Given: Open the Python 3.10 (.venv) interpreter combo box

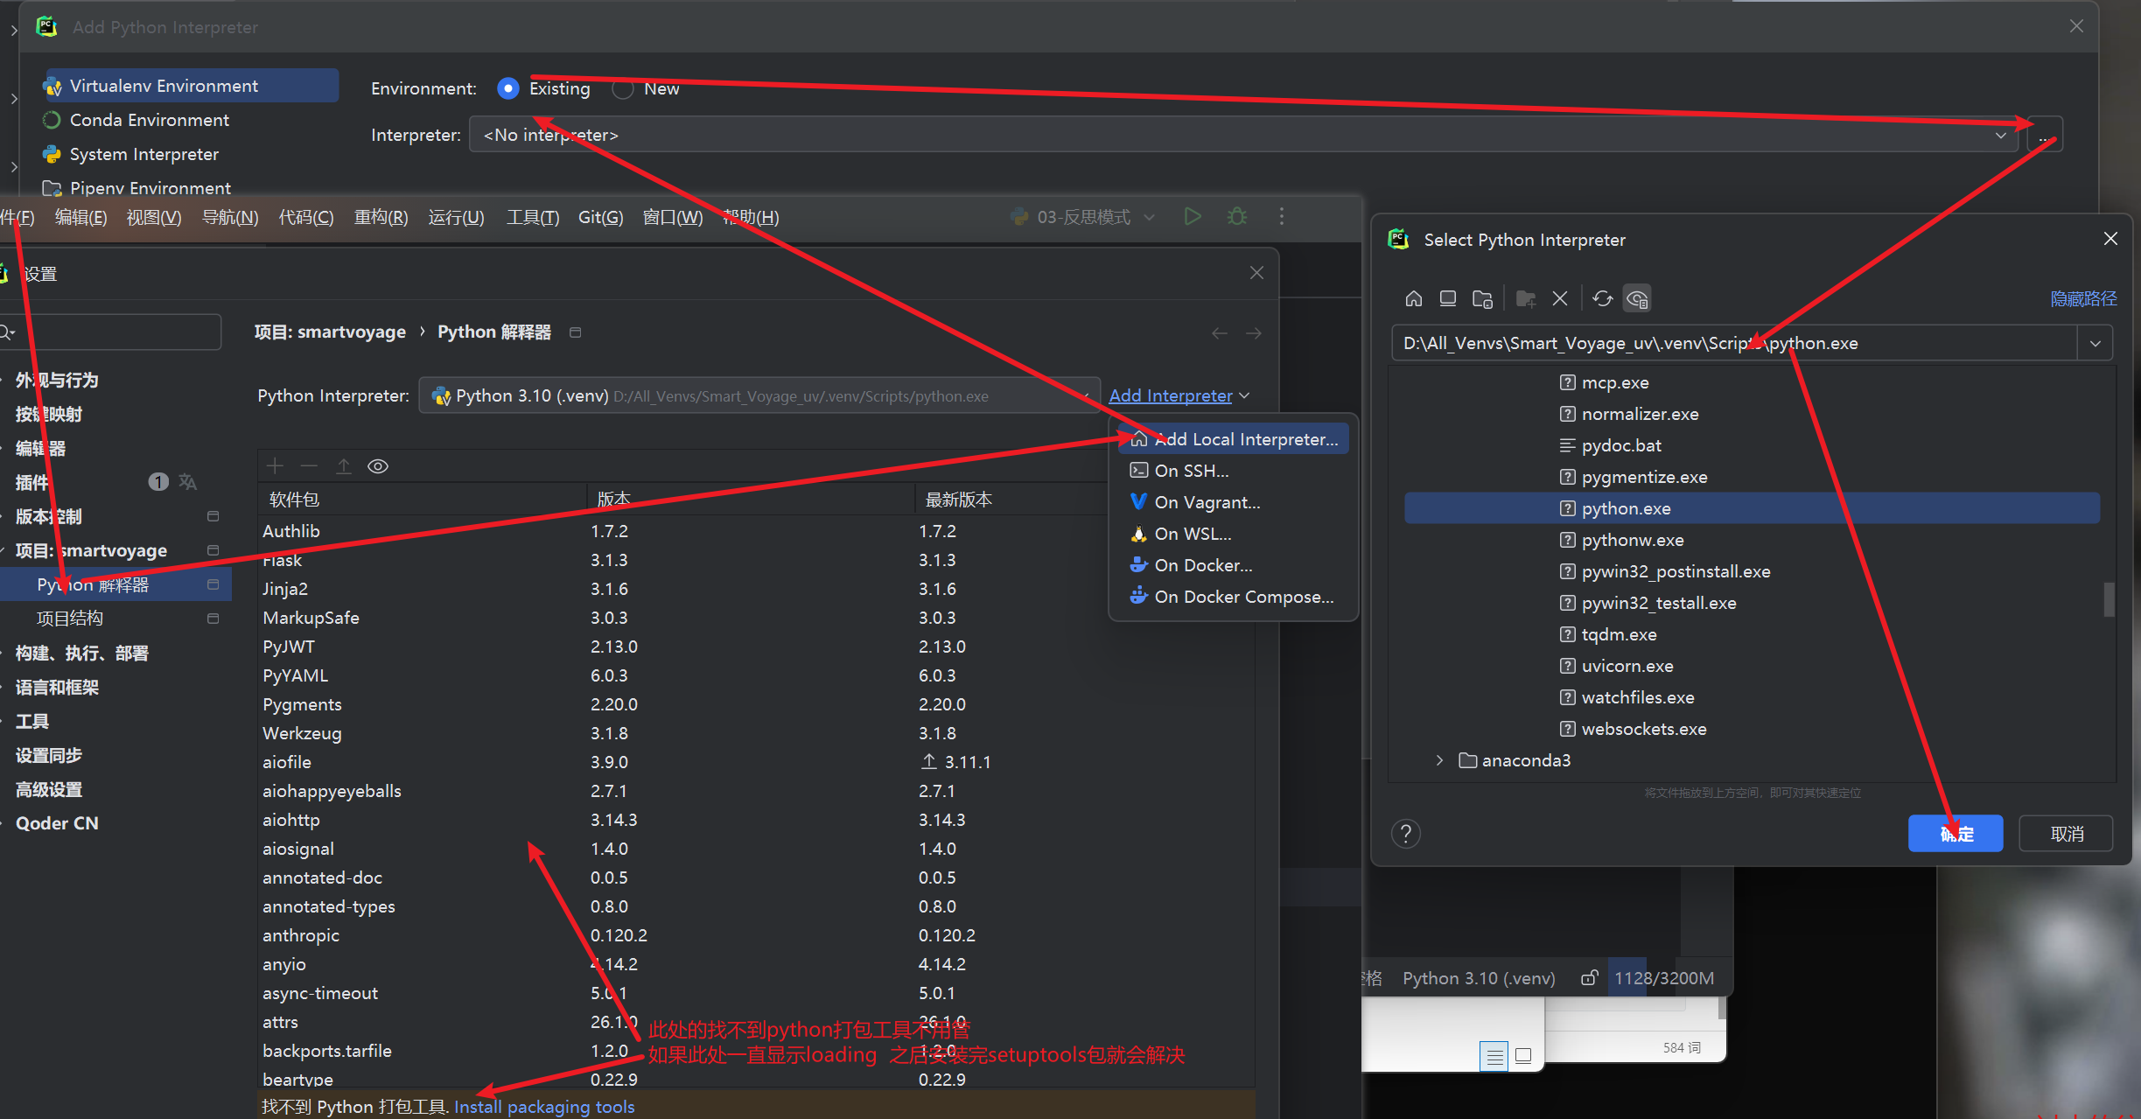Looking at the screenshot, I should [x=759, y=396].
